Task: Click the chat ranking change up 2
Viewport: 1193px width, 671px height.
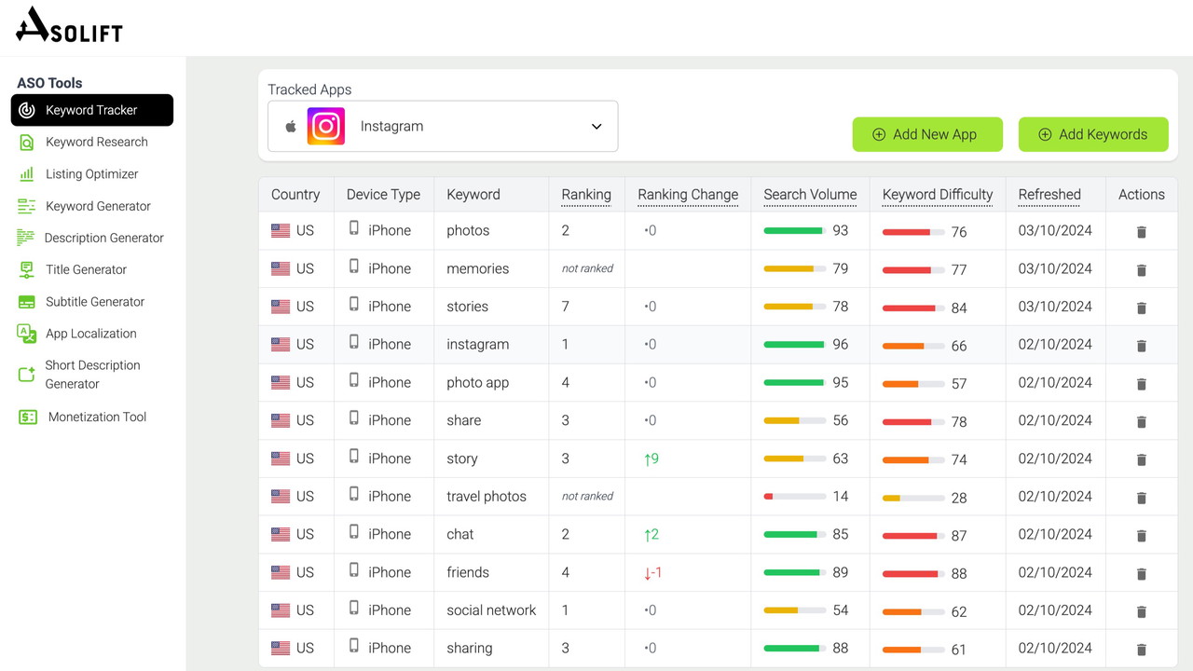Action: pyautogui.click(x=651, y=534)
